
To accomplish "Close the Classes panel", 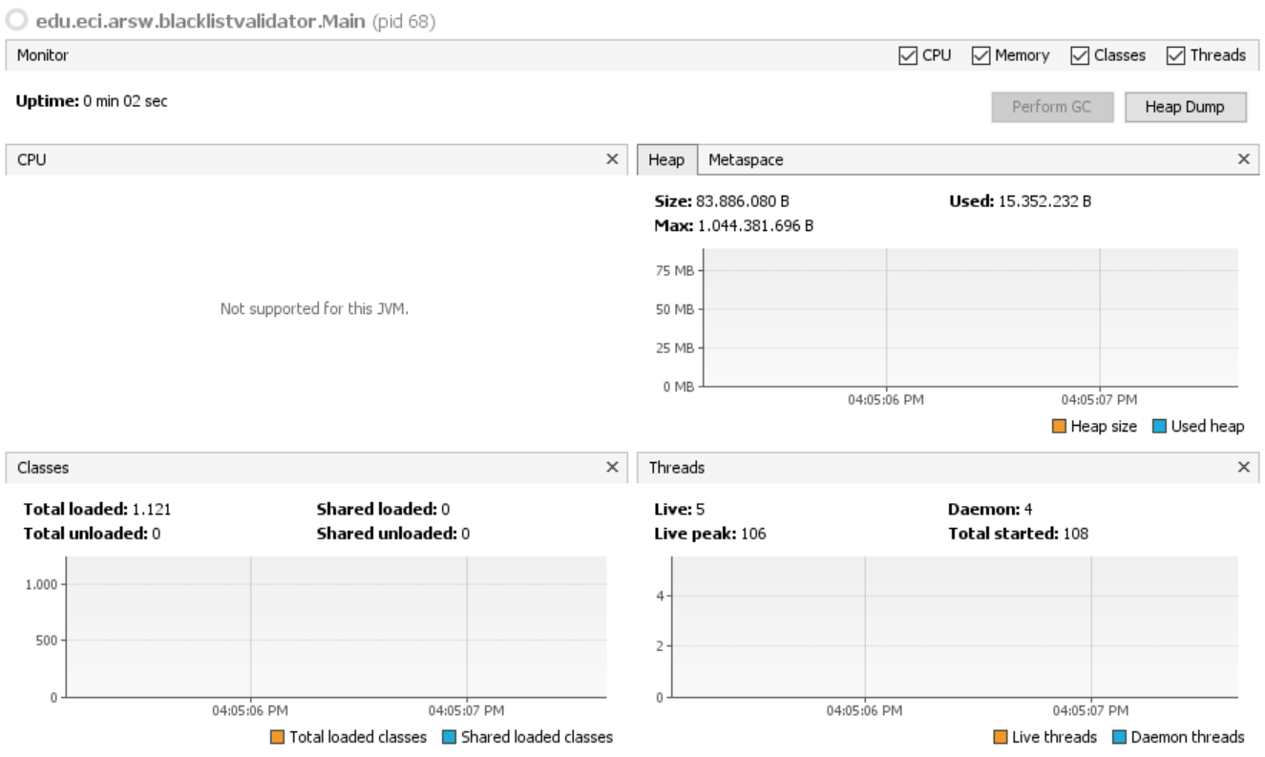I will (x=612, y=467).
